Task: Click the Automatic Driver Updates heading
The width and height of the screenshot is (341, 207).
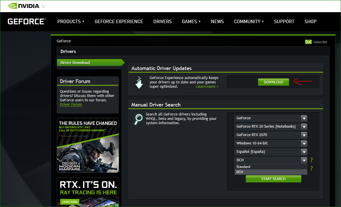Action: coord(161,68)
